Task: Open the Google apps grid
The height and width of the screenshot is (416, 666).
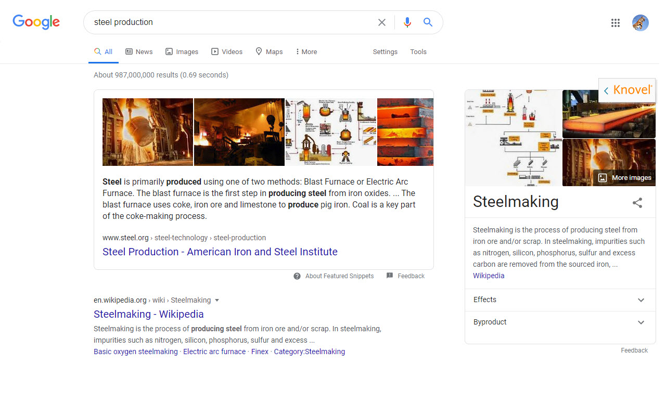Action: pos(616,22)
